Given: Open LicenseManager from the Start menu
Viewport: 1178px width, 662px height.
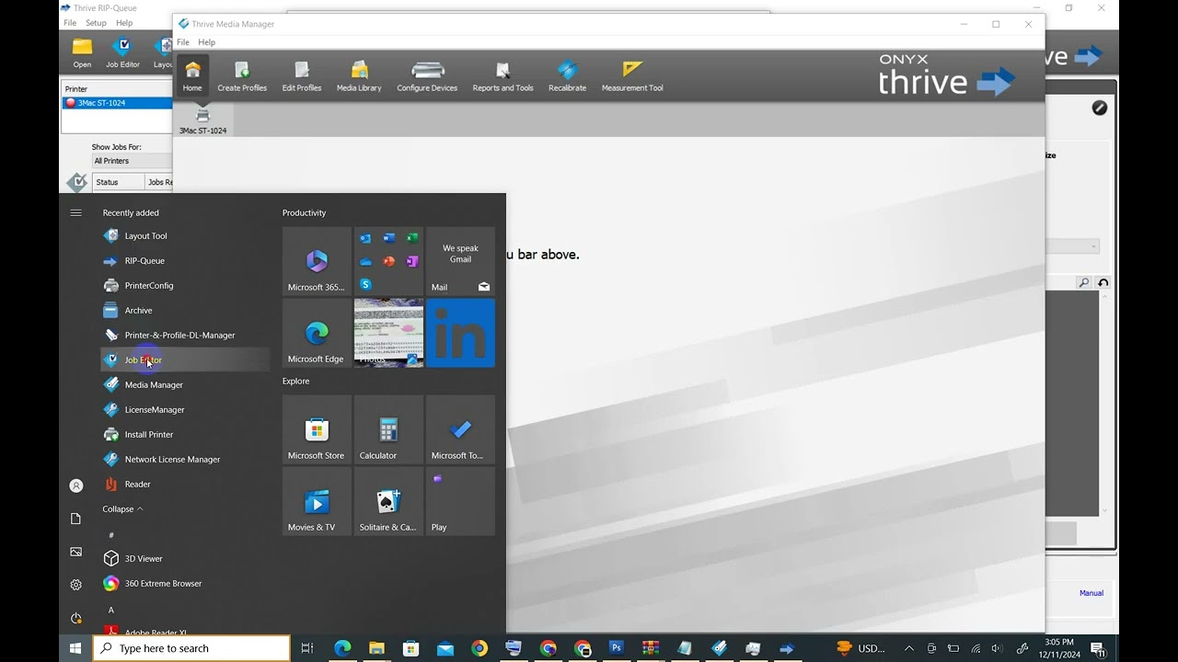Looking at the screenshot, I should coord(185,410).
